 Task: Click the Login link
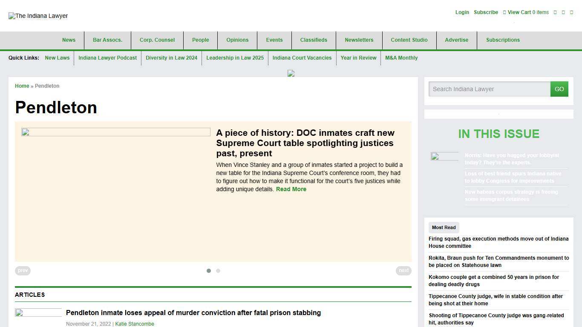coord(462,12)
